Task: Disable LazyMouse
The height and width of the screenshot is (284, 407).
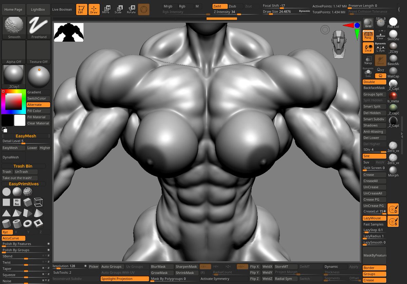Action: [374, 218]
